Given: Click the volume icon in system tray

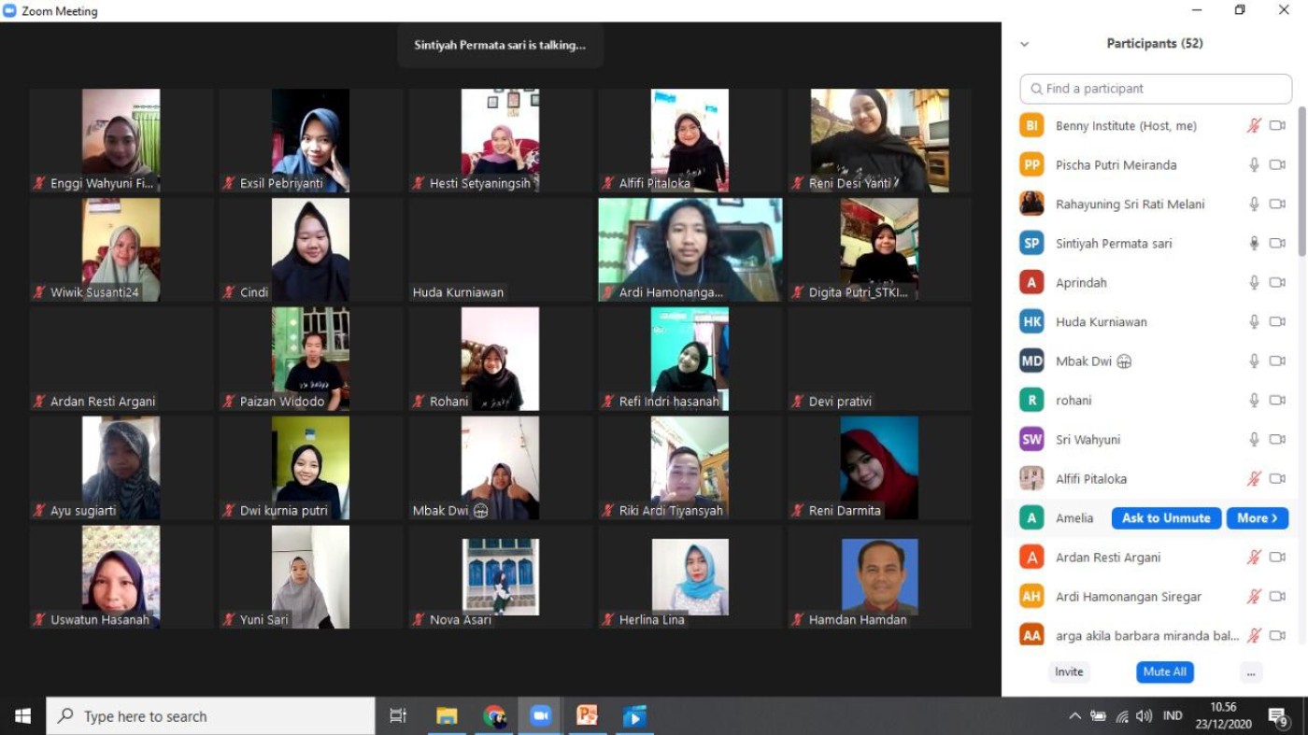Looking at the screenshot, I should click(1145, 716).
